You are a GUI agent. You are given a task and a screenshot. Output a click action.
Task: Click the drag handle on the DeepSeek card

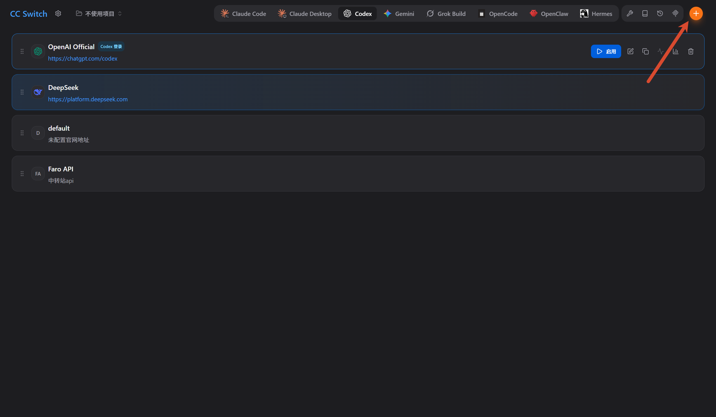click(22, 92)
